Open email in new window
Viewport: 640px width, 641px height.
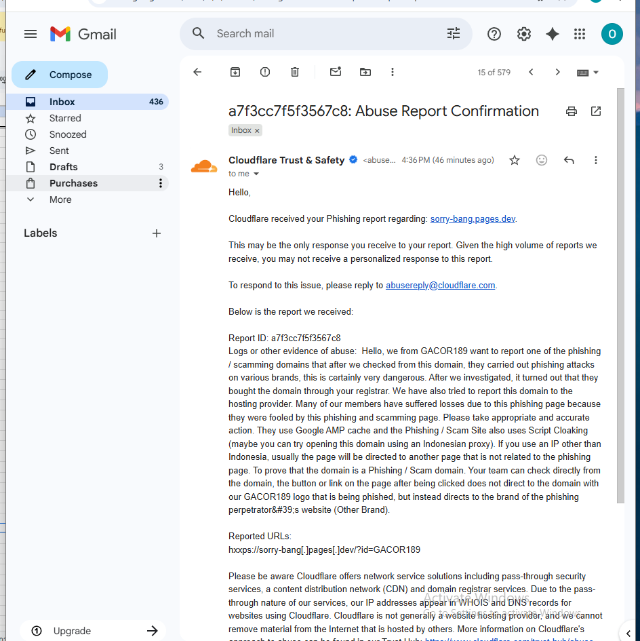[x=596, y=111]
